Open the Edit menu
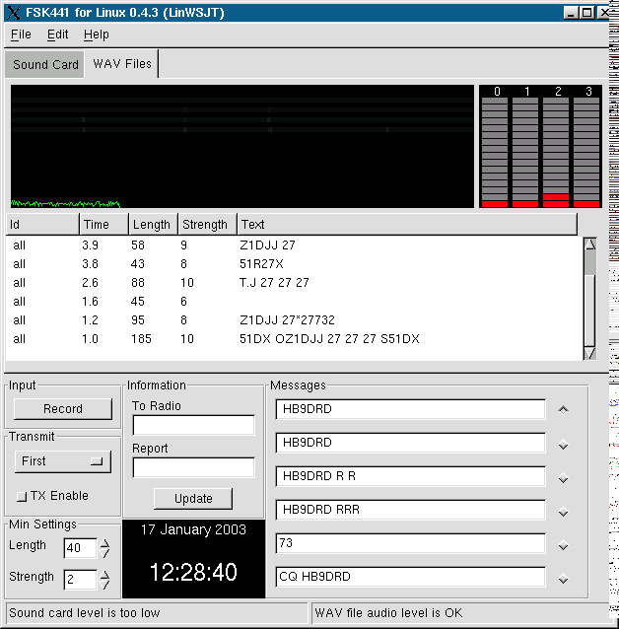Image resolution: width=619 pixels, height=629 pixels. [57, 35]
